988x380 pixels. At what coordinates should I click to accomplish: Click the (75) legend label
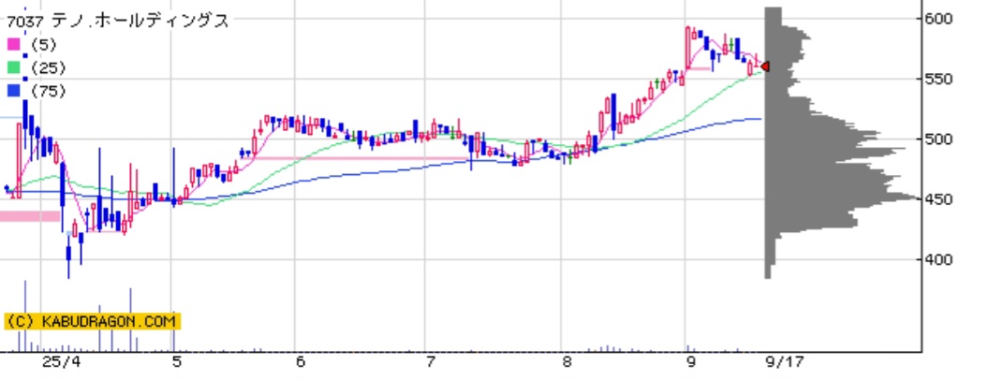(48, 92)
